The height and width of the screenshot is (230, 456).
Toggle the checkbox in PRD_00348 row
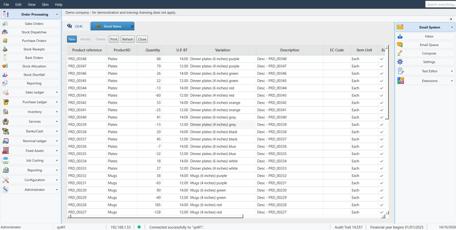382,59
